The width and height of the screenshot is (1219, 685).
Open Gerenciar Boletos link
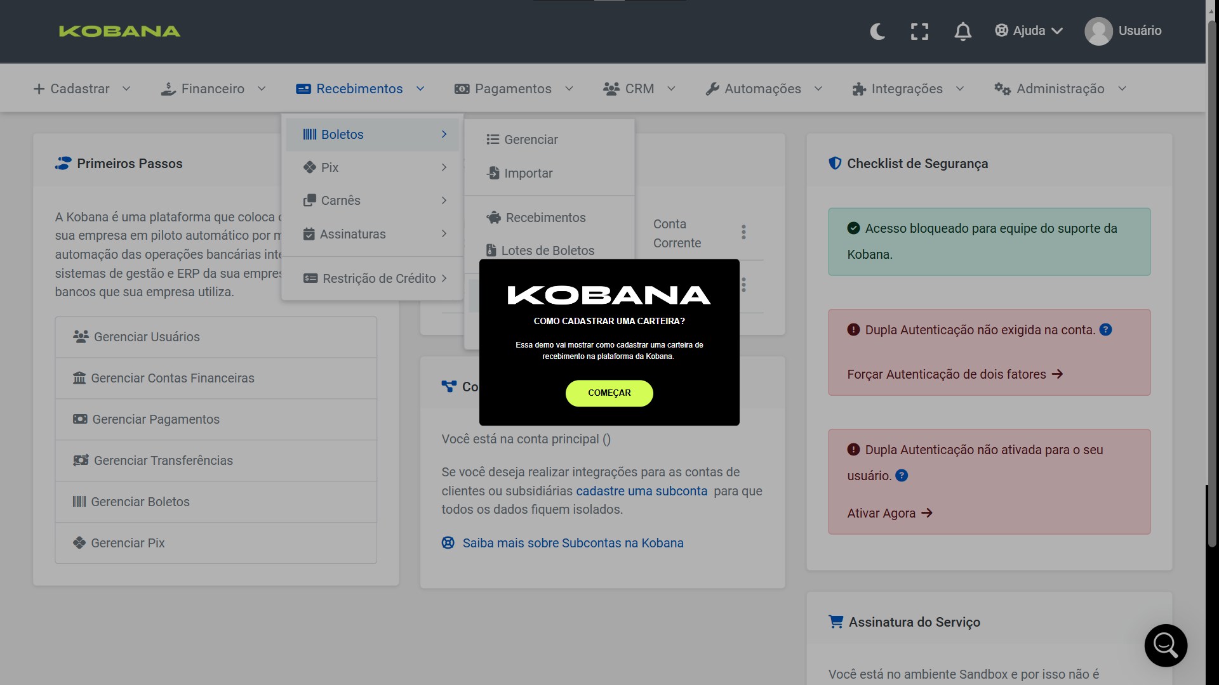216,502
